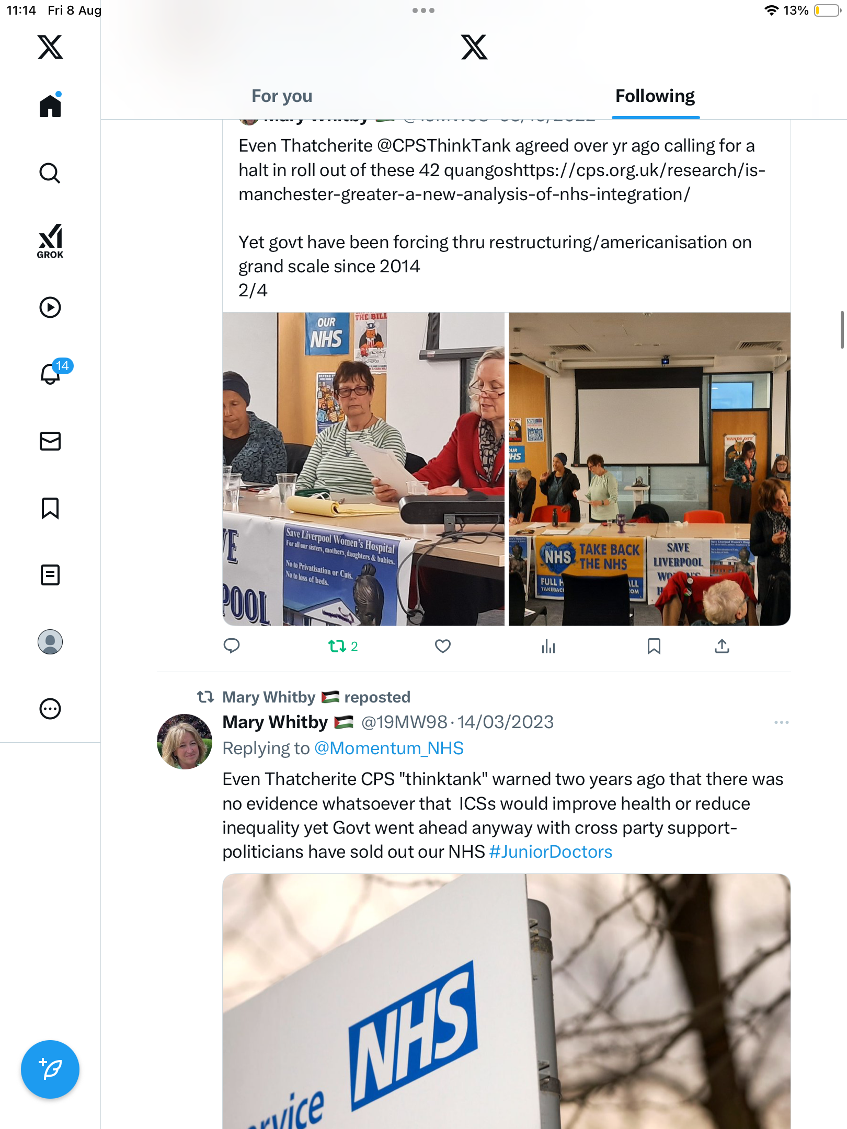
Task: Switch to the For you tab
Action: 282,96
